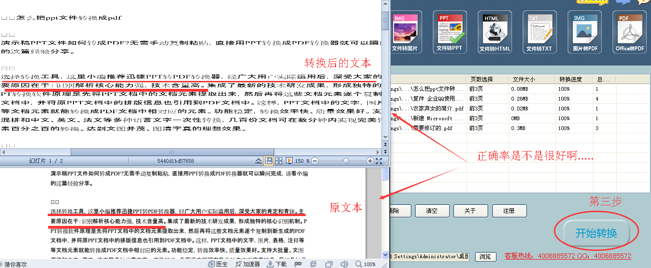
Task: Select the 复件 企业QQ使用 file row
Action: click(520, 99)
